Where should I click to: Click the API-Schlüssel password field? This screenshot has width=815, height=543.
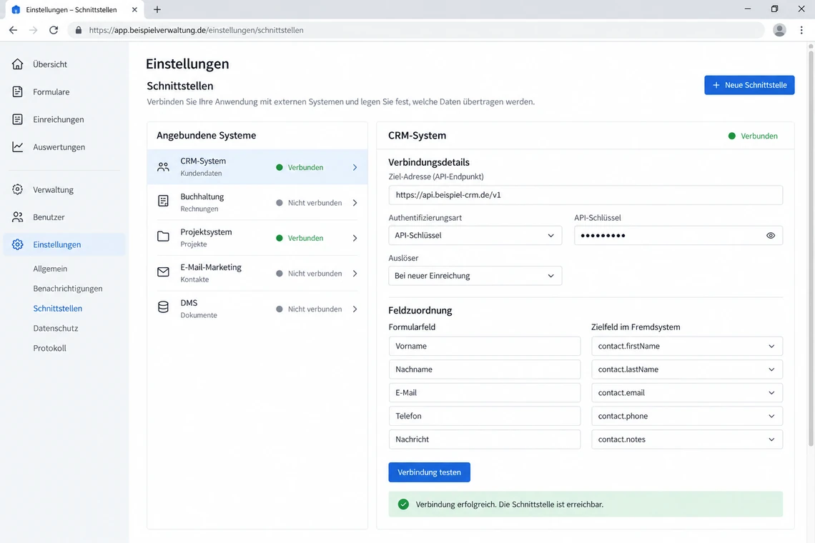[x=678, y=235]
